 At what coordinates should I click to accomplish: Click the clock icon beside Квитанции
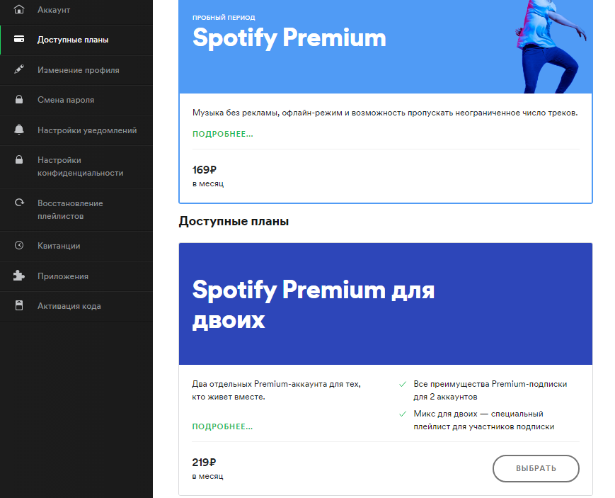19,245
